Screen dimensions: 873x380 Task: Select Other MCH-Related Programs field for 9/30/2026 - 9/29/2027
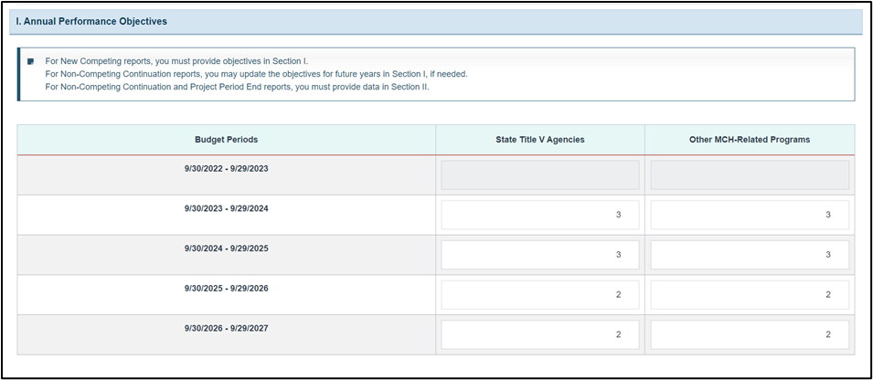pos(750,334)
